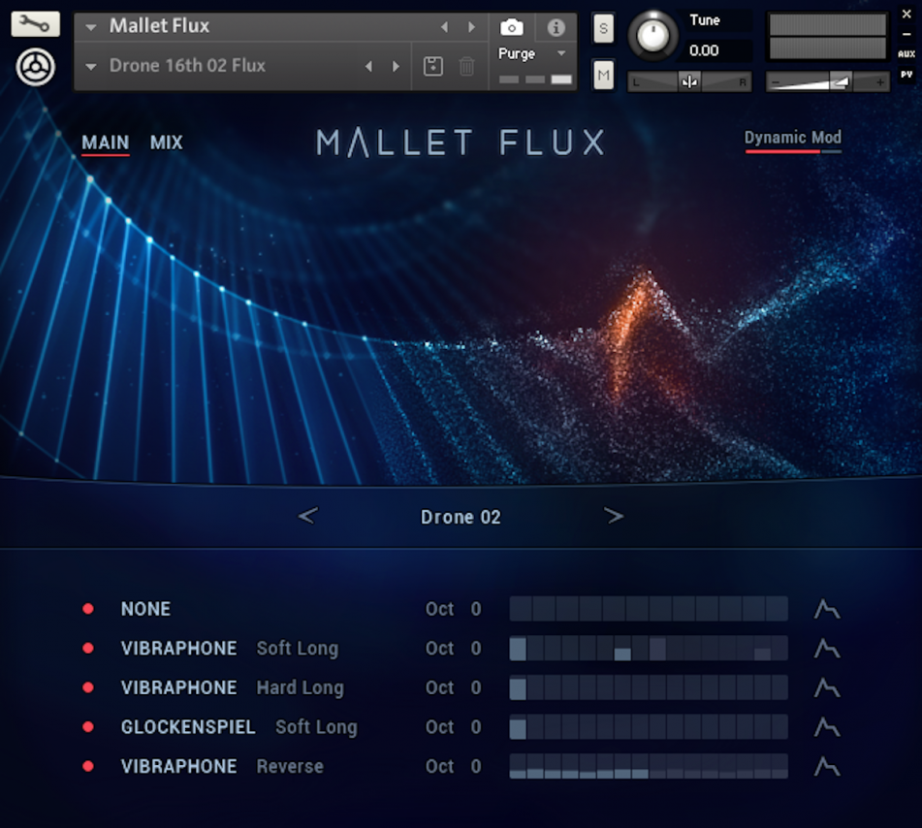This screenshot has width=922, height=828.
Task: Center the pan slider
Action: pos(690,81)
